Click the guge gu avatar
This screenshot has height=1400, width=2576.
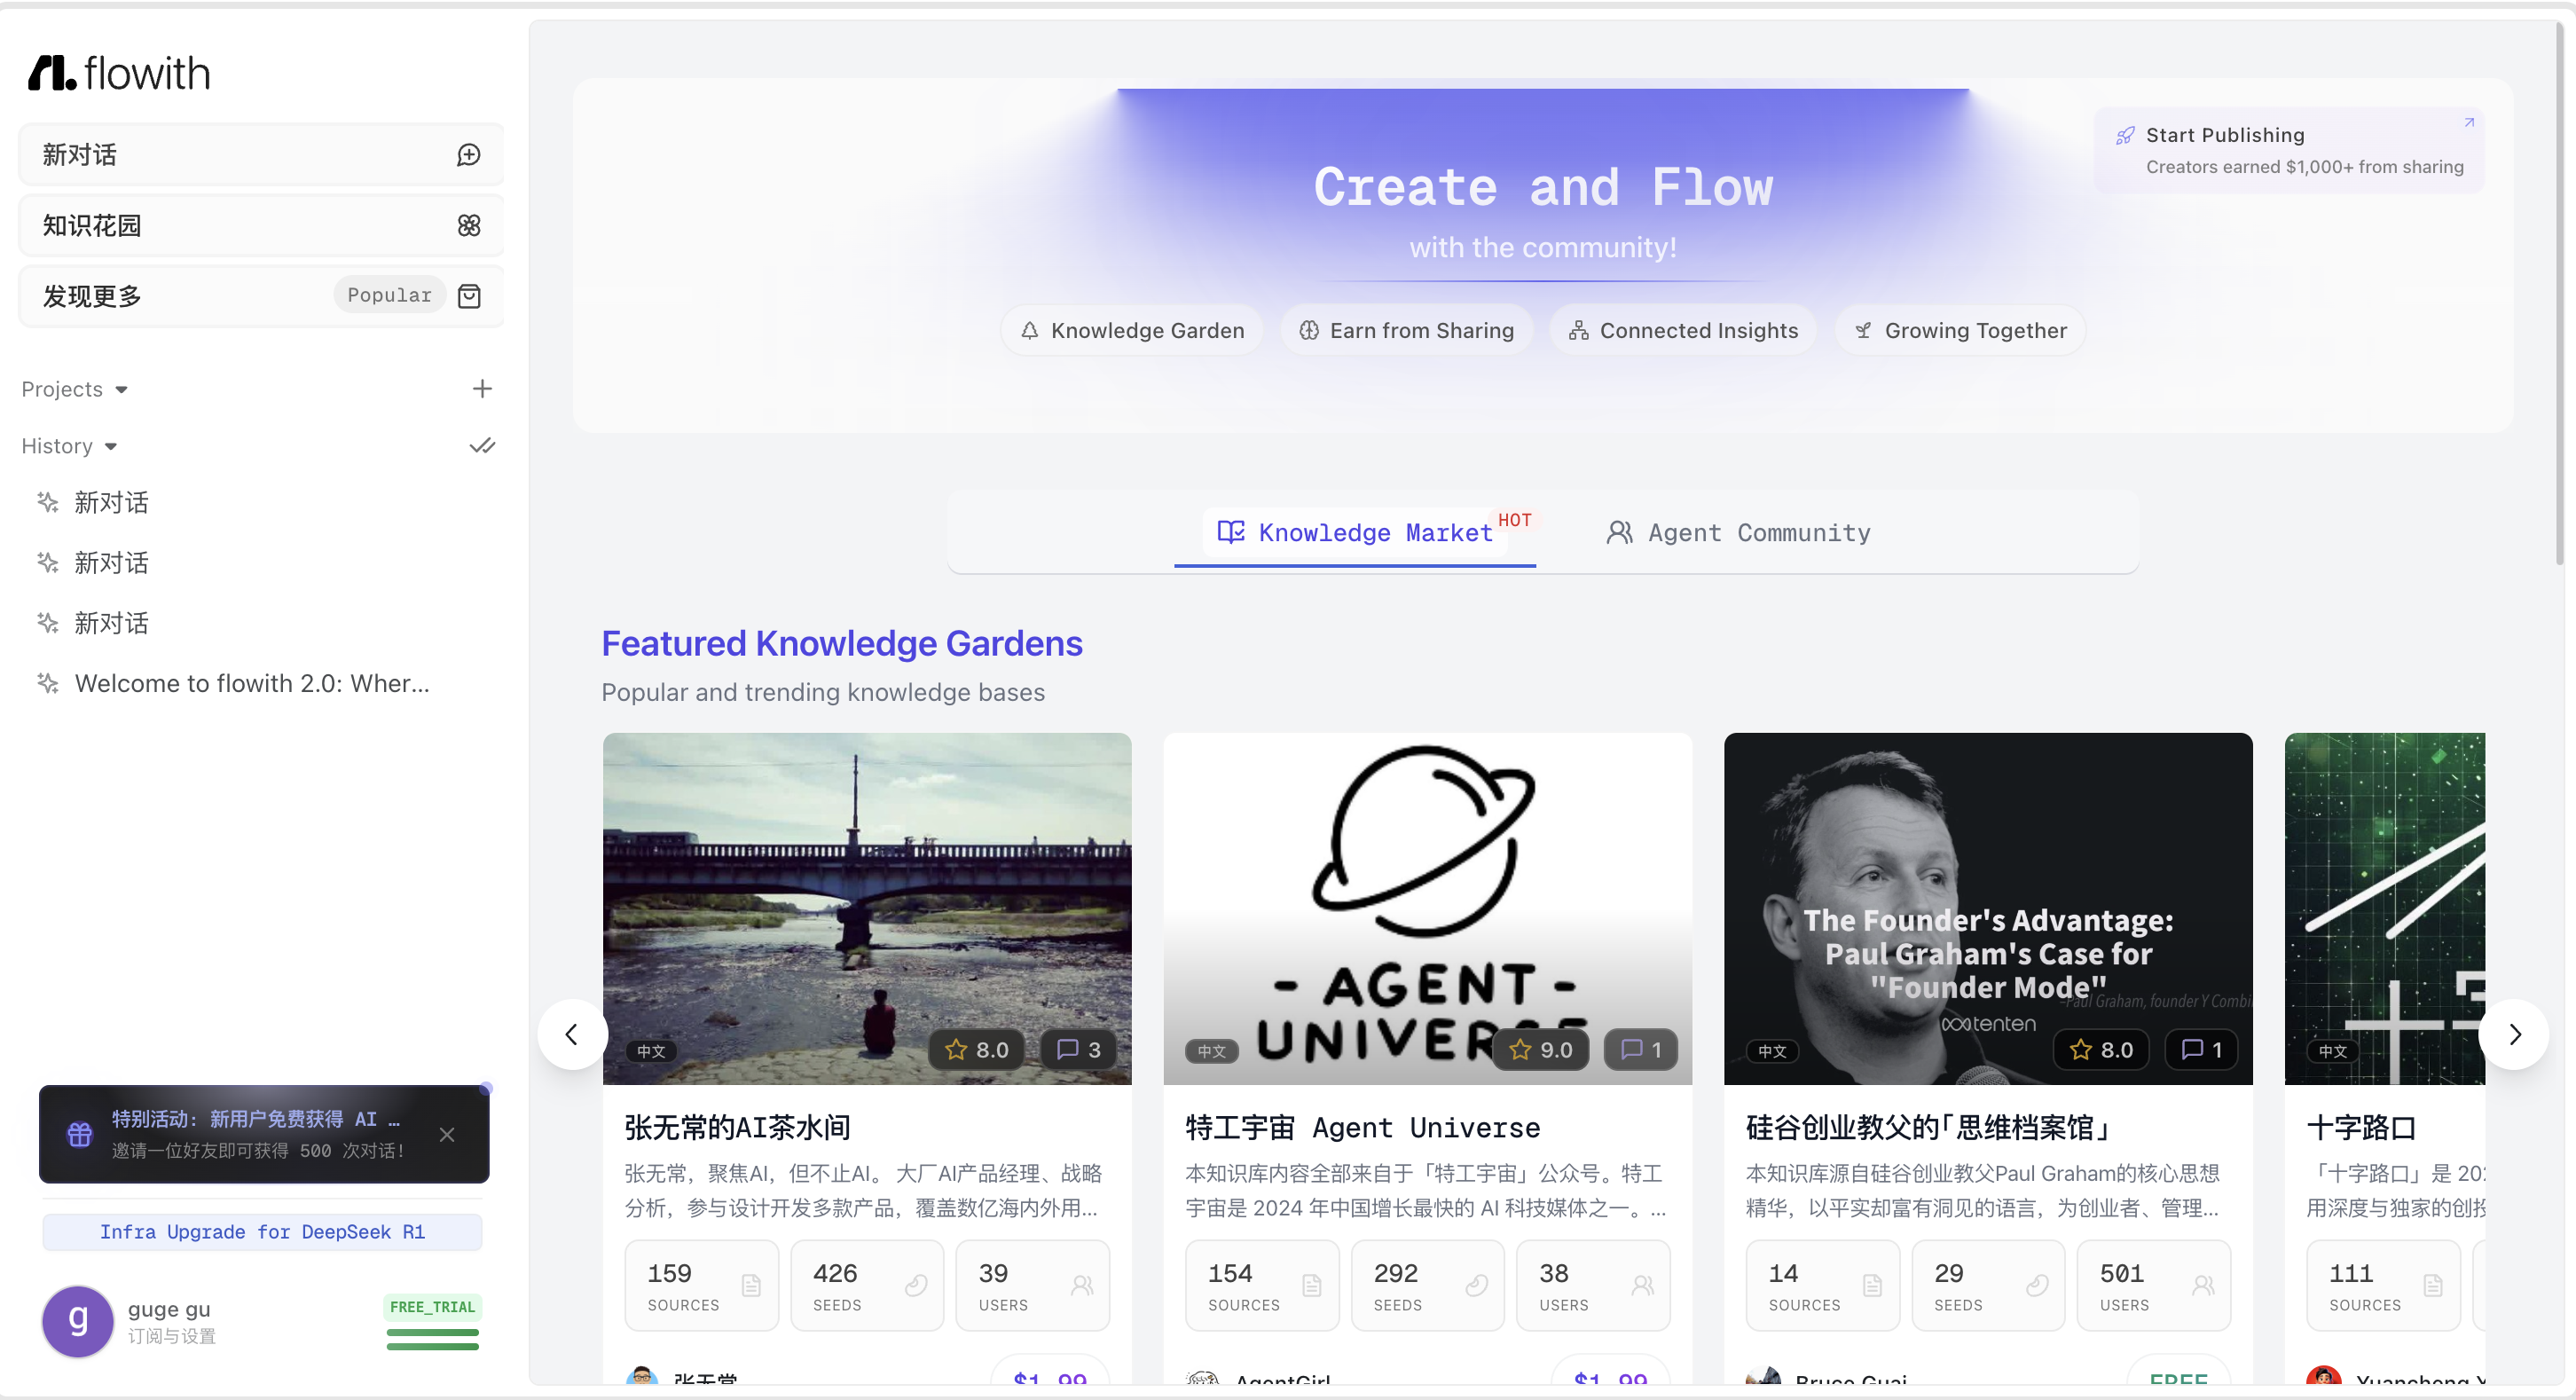click(78, 1321)
